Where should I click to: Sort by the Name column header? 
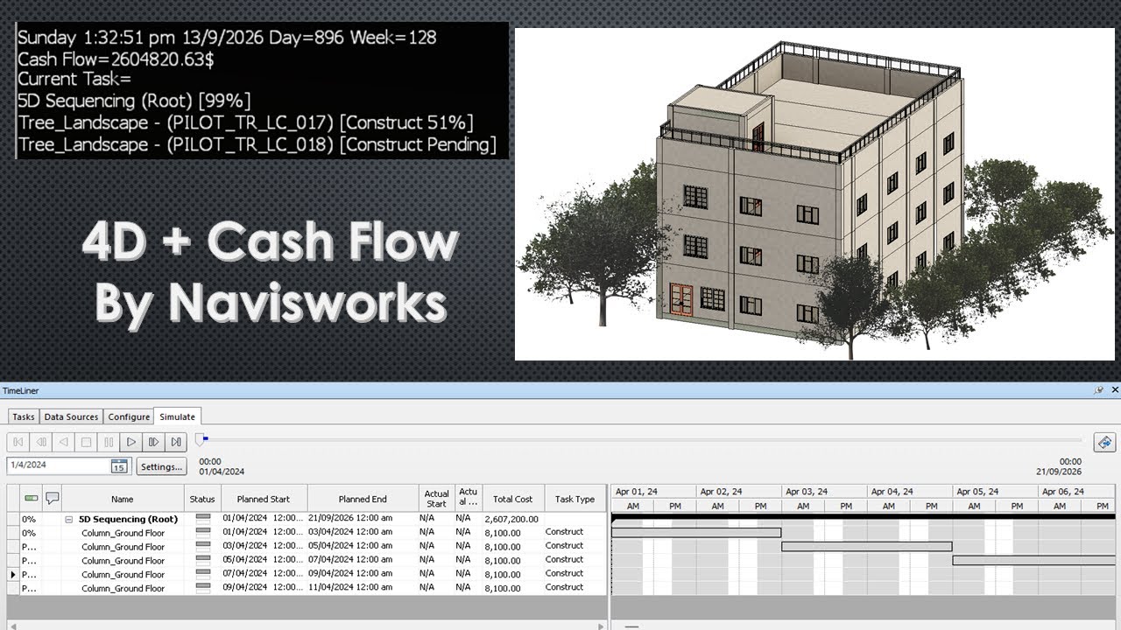pyautogui.click(x=123, y=499)
